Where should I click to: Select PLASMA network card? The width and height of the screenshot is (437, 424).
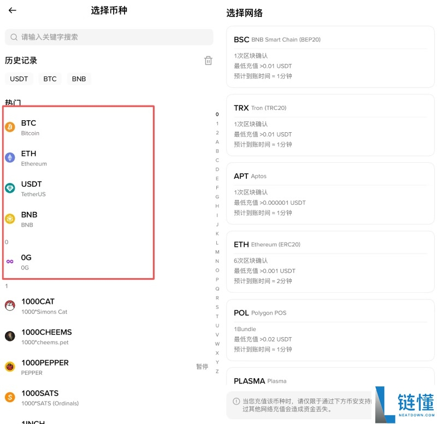pyautogui.click(x=330, y=376)
